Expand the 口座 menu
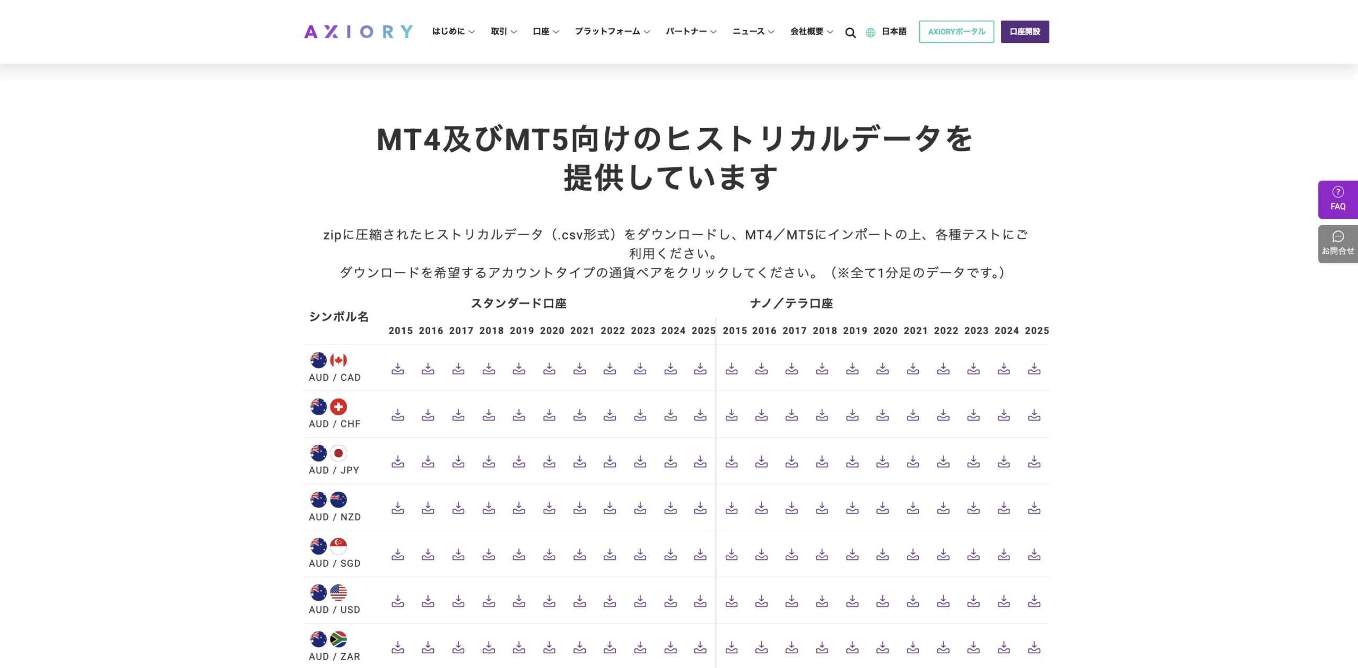 (x=545, y=32)
